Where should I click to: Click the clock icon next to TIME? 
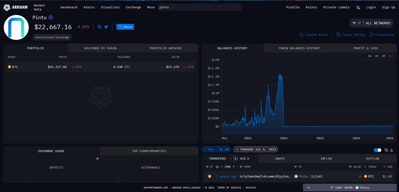click(x=217, y=167)
